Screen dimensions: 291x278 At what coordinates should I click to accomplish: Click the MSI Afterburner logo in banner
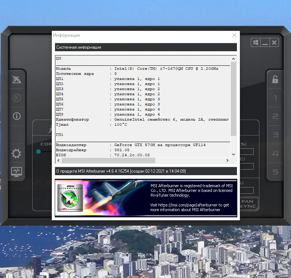tap(70, 198)
